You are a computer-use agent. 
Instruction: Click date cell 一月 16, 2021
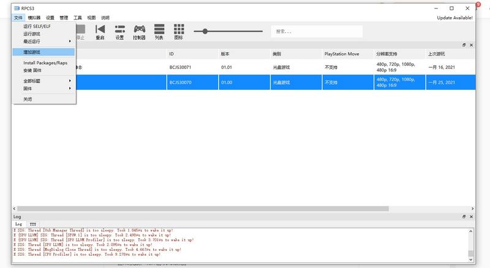(x=442, y=67)
